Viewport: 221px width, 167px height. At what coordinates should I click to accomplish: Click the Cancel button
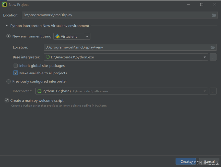[209, 161]
